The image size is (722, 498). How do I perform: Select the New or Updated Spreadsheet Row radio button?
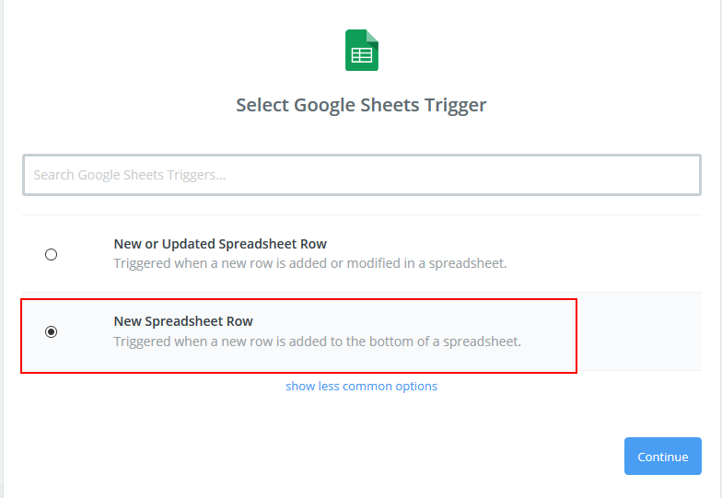pyautogui.click(x=52, y=254)
